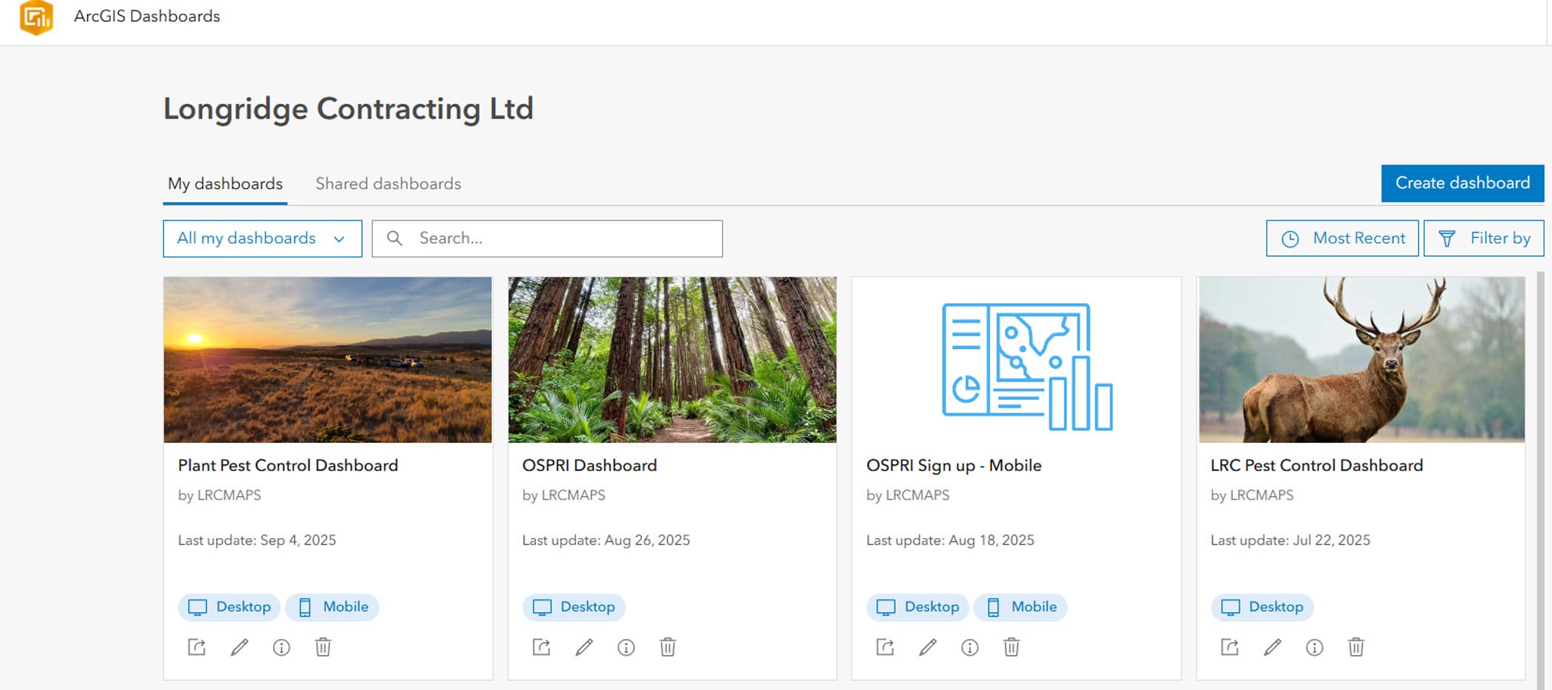Screen dimensions: 1552x690
Task: Delete the OSPRI Dashboard
Action: [668, 647]
